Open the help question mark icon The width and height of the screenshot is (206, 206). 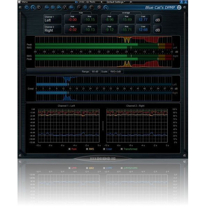click(x=181, y=2)
